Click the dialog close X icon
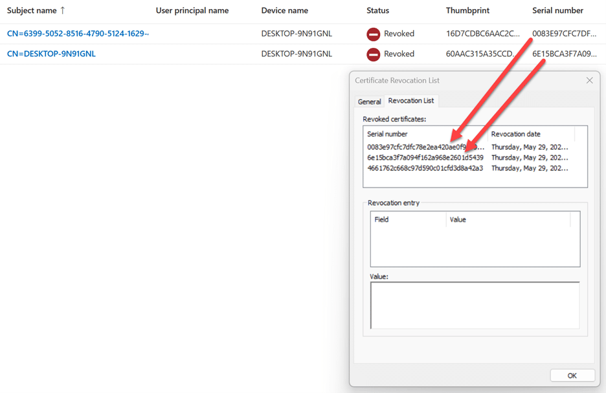606x393 pixels. (589, 80)
